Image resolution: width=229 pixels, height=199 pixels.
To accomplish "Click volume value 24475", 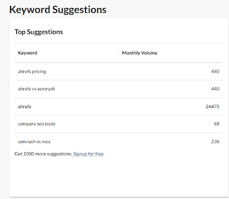I will coord(212,106).
